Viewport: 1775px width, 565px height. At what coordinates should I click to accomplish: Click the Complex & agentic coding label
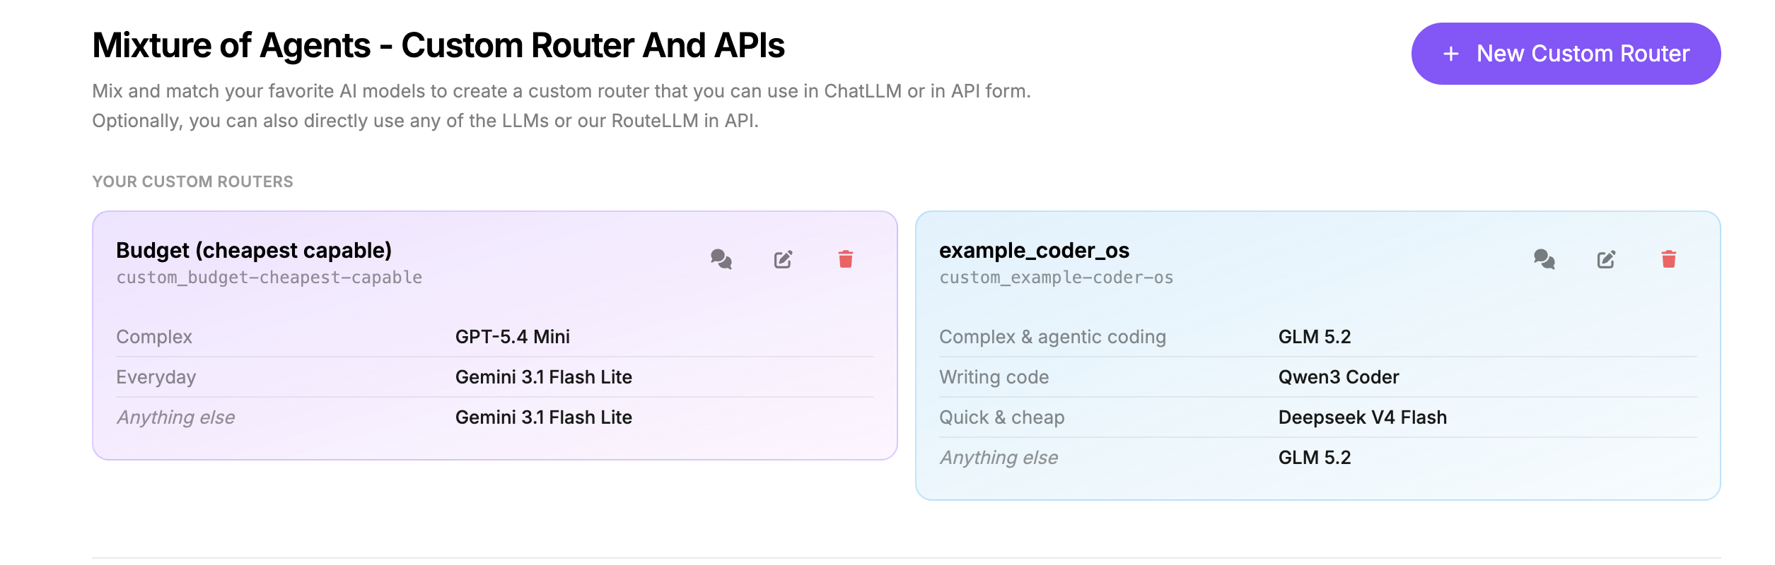pyautogui.click(x=1052, y=337)
